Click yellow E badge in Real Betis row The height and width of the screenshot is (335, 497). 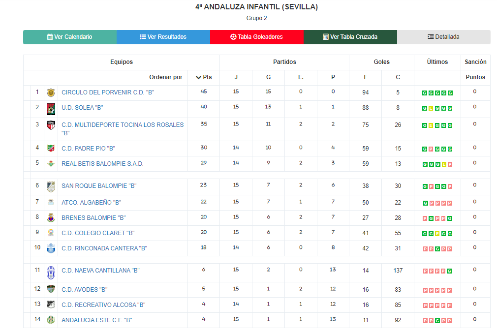point(444,164)
